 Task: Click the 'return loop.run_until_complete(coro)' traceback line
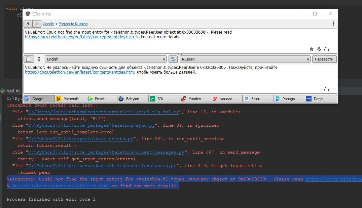66,132
